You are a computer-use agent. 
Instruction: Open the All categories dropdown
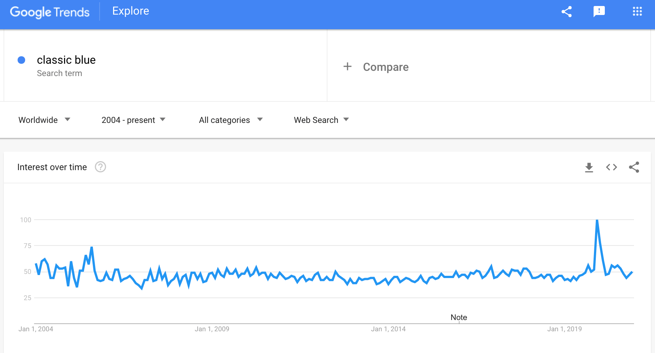[x=231, y=120]
